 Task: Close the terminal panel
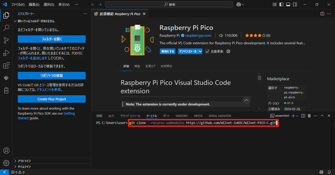(329, 116)
